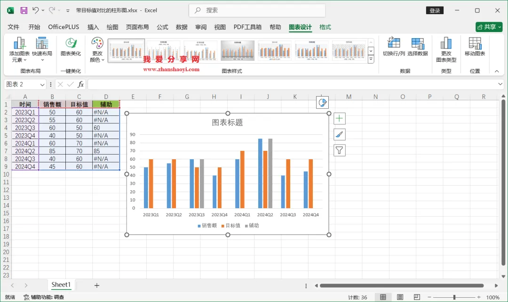Click inside the formula bar

click(x=292, y=84)
